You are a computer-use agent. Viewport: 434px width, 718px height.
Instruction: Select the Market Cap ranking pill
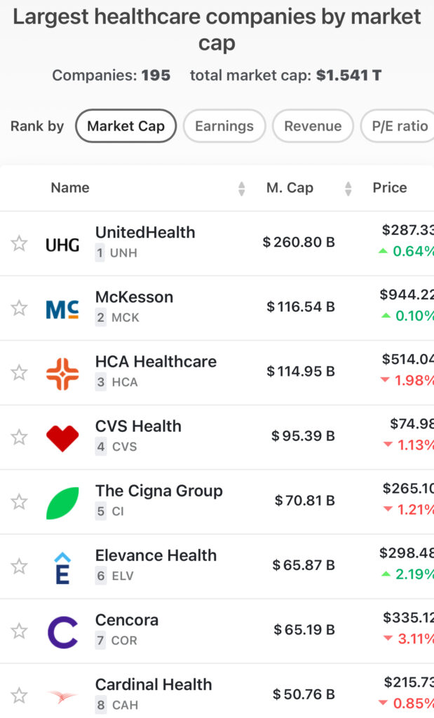point(126,126)
